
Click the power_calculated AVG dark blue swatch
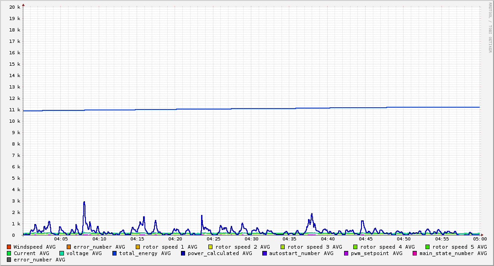tap(183, 253)
